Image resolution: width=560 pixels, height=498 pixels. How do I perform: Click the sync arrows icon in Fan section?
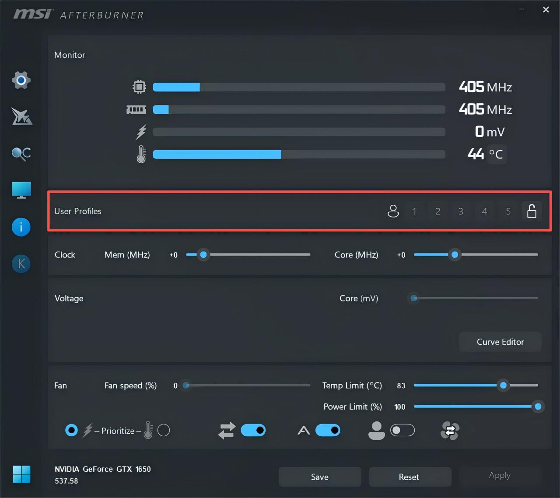point(227,431)
